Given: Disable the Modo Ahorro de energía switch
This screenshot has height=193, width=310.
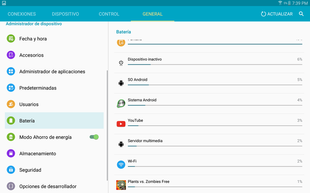Looking at the screenshot, I should (x=94, y=137).
